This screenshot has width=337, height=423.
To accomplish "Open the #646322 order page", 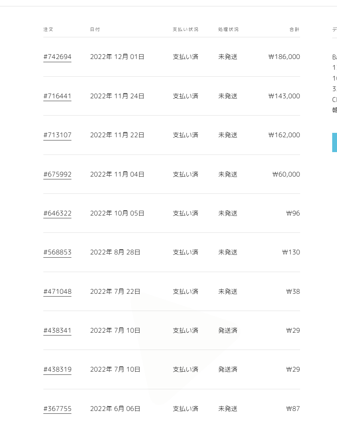I will tap(57, 214).
